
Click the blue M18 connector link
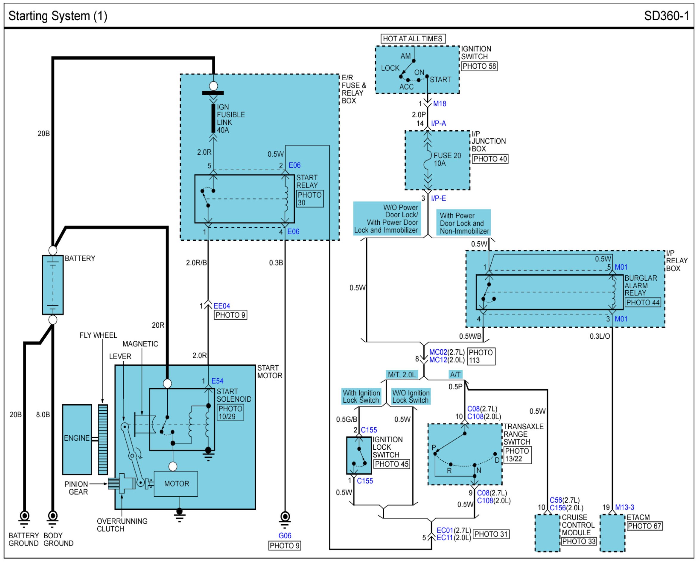click(x=440, y=104)
